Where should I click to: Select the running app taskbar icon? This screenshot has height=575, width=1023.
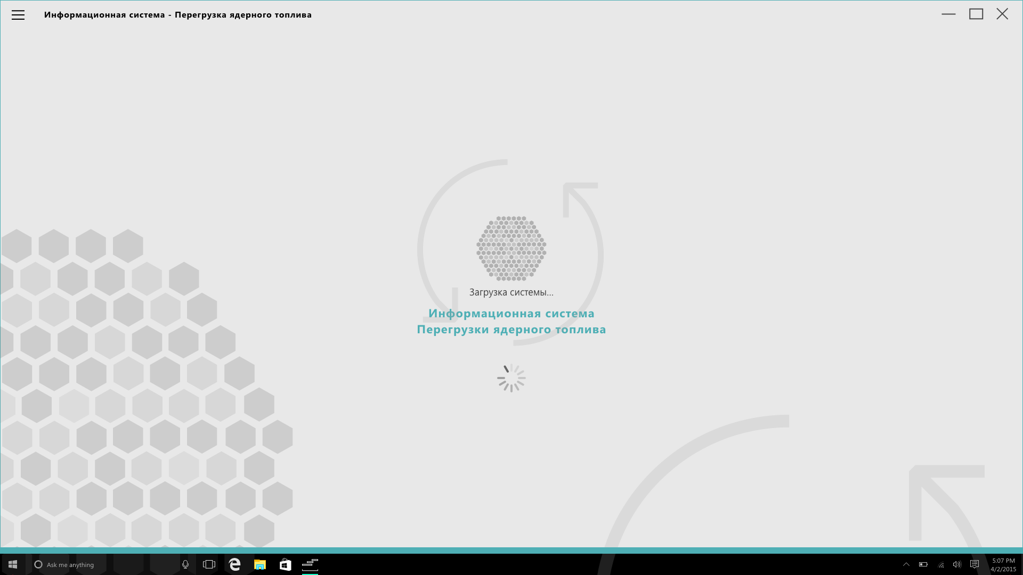[310, 564]
